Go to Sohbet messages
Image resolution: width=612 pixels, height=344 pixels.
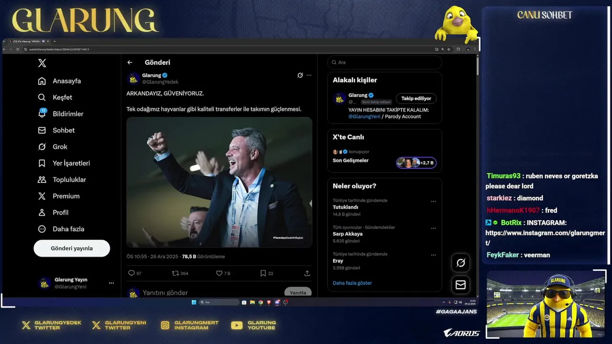56,130
